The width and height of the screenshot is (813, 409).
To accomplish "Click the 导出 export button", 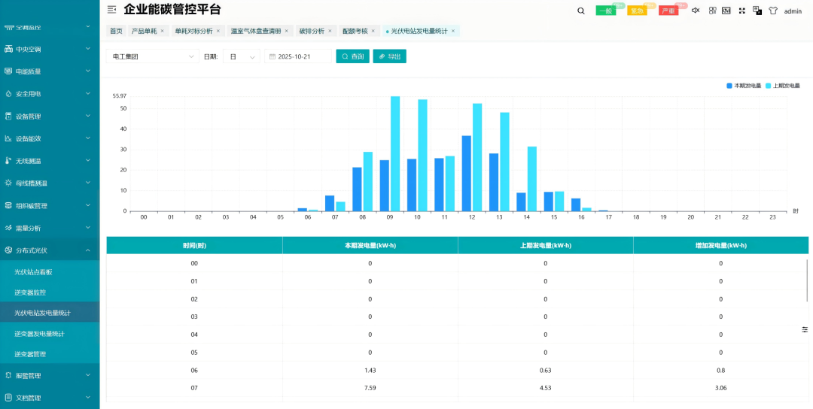I will pyautogui.click(x=389, y=56).
